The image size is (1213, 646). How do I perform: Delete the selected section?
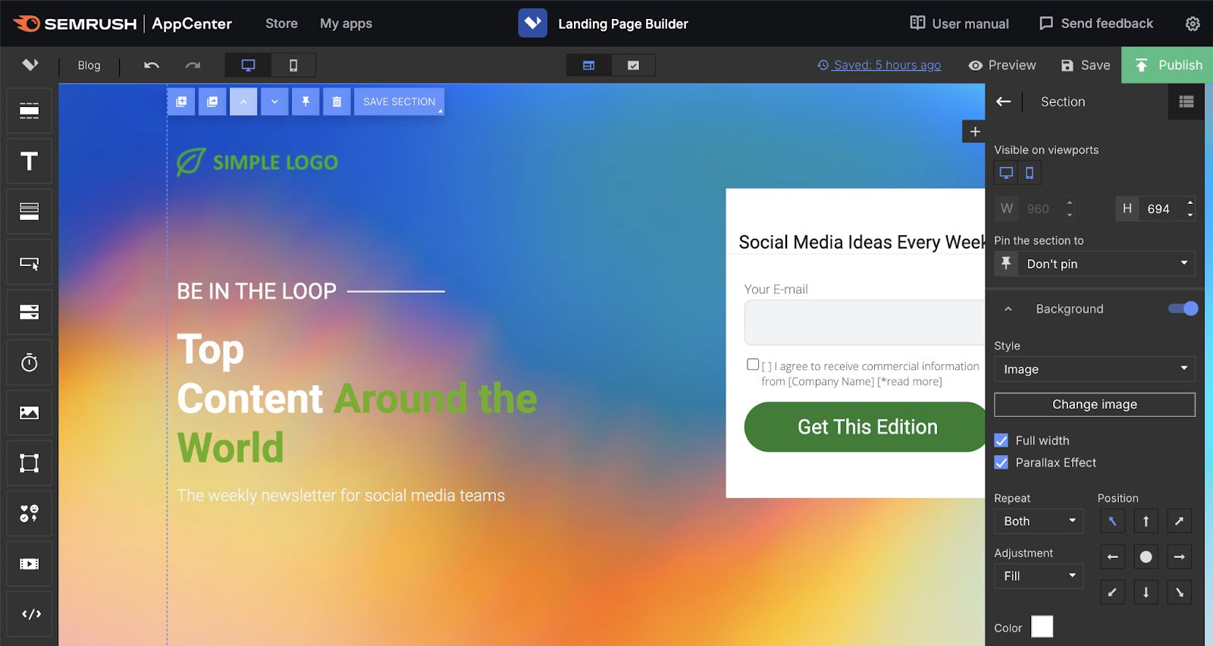pos(337,102)
